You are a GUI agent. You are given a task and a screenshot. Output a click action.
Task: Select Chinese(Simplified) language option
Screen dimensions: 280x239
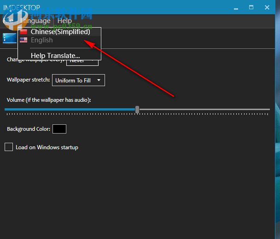pyautogui.click(x=59, y=32)
